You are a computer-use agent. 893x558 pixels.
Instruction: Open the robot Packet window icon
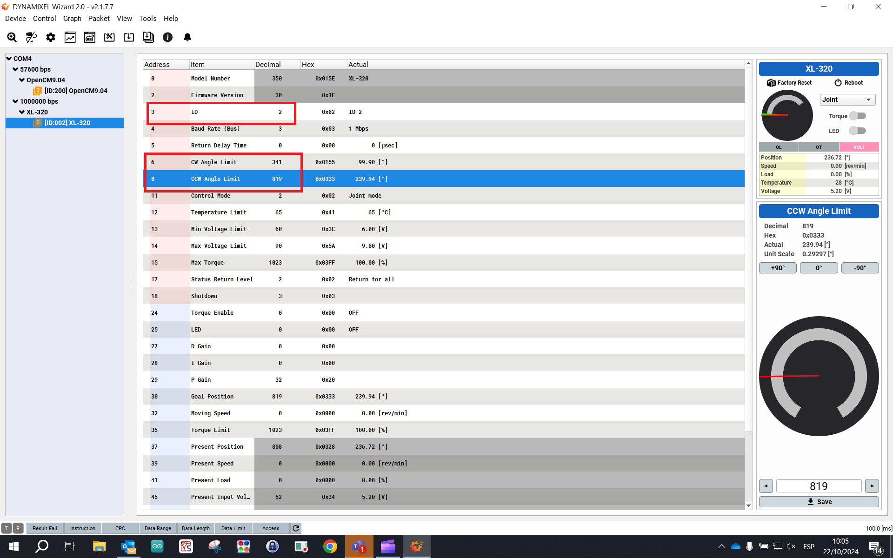90,37
